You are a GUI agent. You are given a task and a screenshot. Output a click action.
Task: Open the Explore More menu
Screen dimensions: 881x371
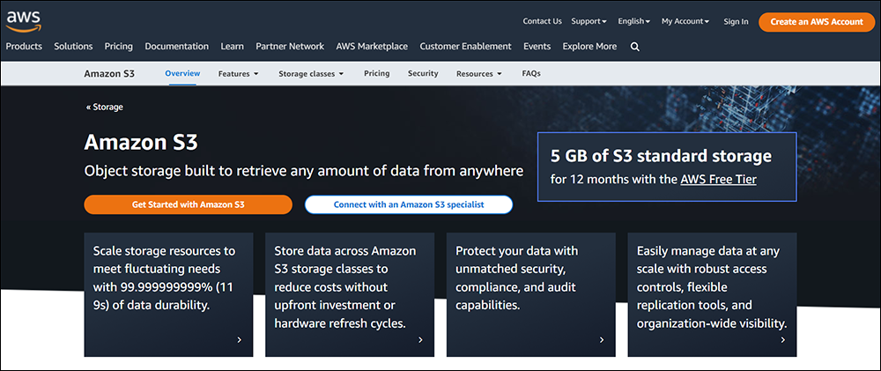[589, 46]
